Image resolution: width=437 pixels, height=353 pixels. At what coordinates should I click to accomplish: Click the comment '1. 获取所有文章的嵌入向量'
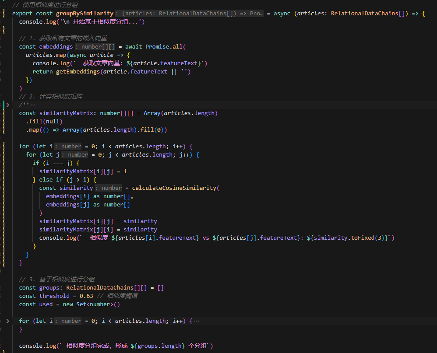(x=63, y=38)
